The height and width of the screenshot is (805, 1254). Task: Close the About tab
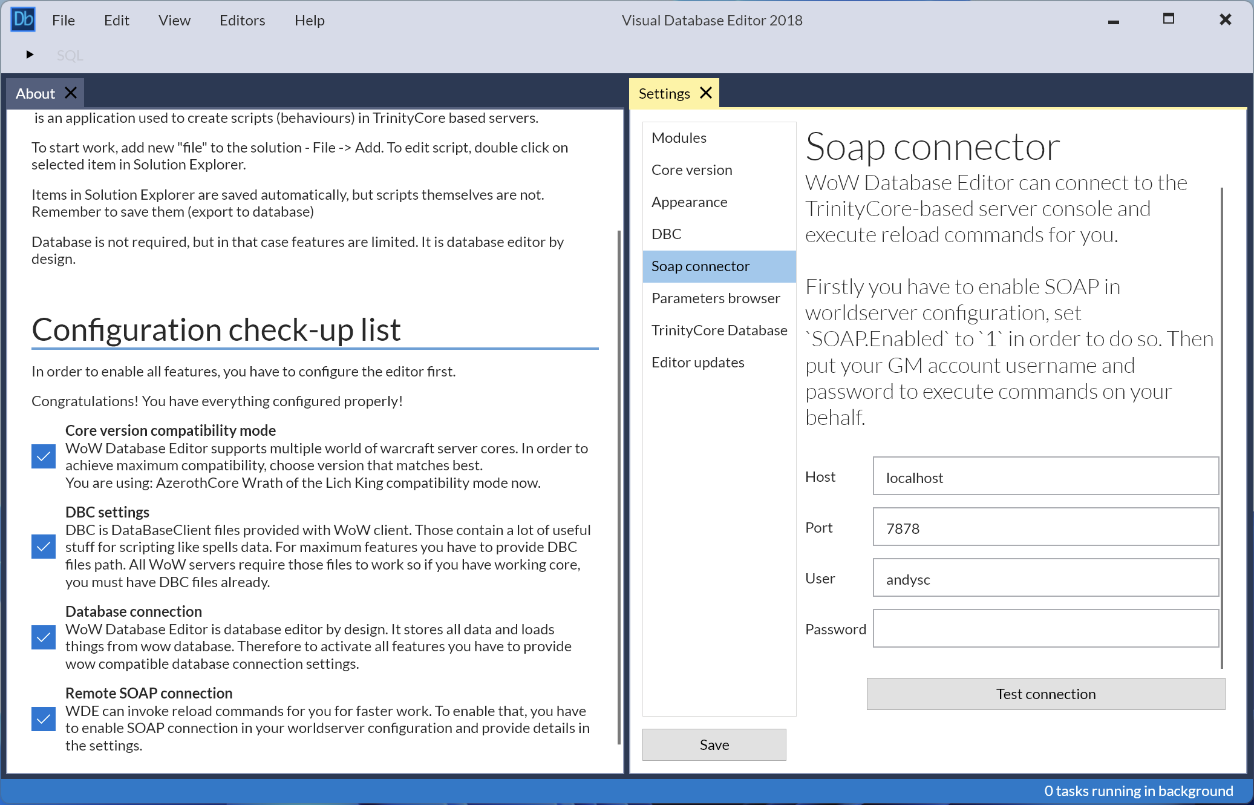(70, 93)
